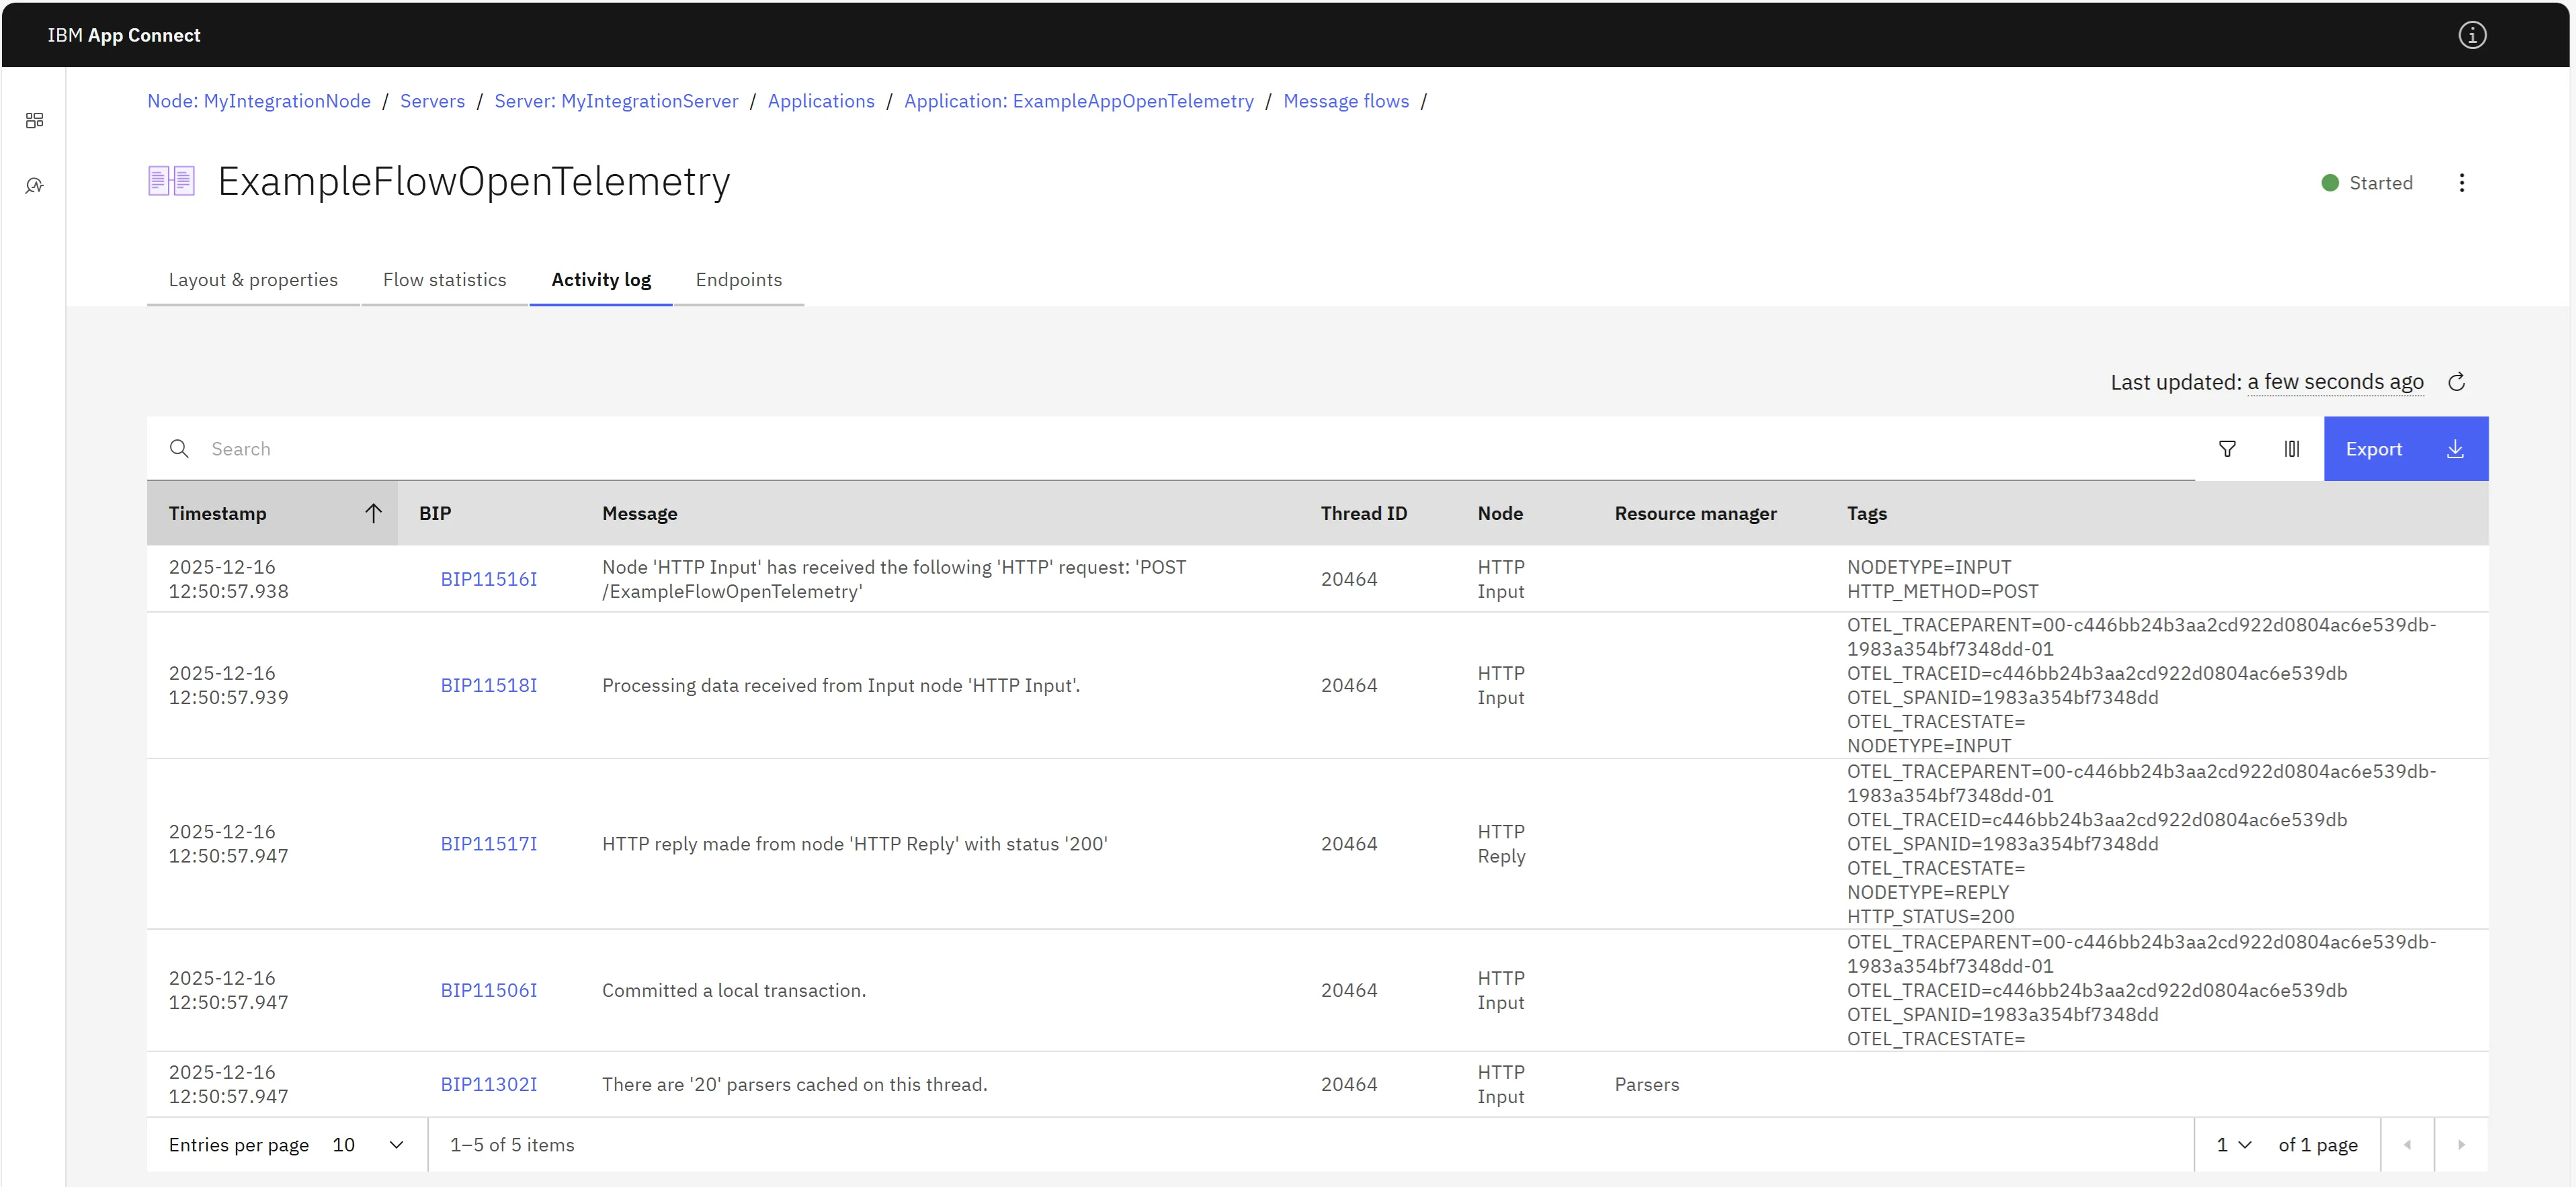Screen dimensions: 2576x1187
Task: Open Applications breadcrumb link
Action: (821, 101)
